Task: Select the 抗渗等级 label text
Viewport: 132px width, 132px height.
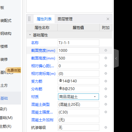Action: (x=39, y=128)
